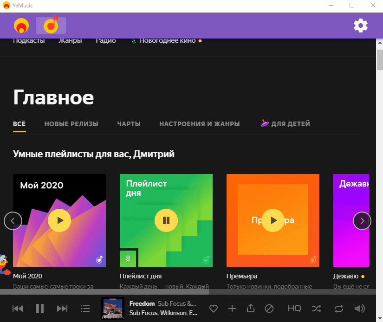The image size is (383, 322).
Task: Open Дежавю title link
Action: click(x=346, y=276)
